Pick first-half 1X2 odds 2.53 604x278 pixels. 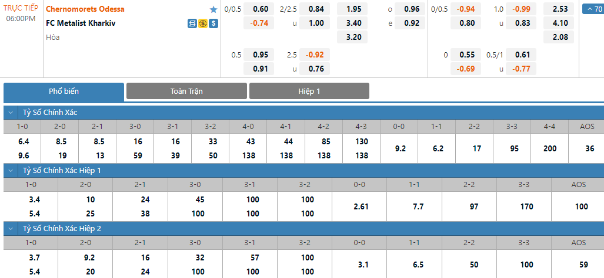pyautogui.click(x=559, y=9)
